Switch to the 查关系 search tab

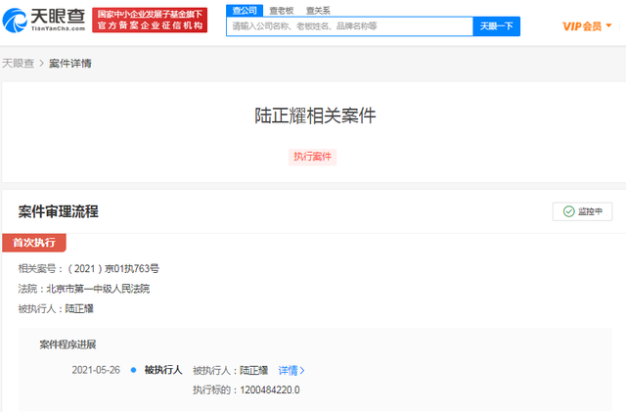(317, 10)
